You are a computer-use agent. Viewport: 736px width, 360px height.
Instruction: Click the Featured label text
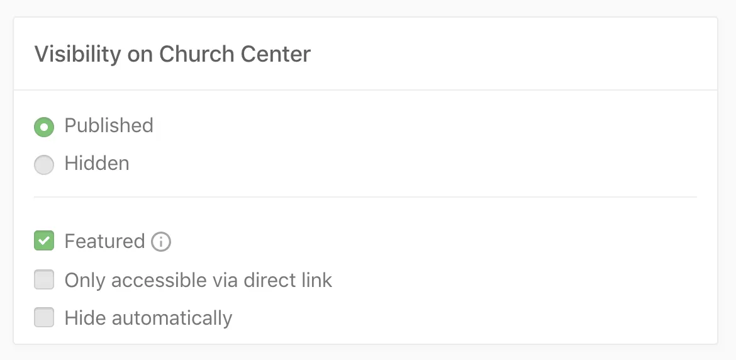coord(104,242)
